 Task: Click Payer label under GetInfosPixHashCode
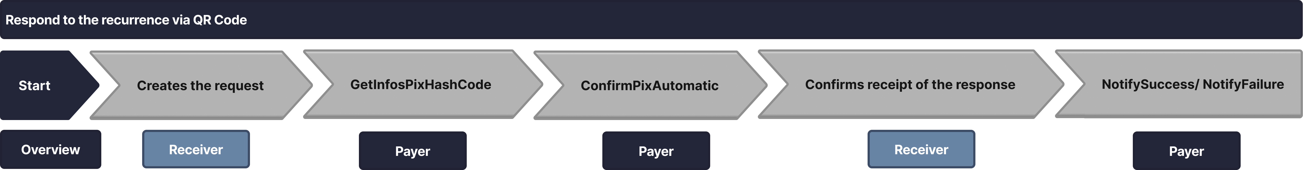tap(413, 151)
